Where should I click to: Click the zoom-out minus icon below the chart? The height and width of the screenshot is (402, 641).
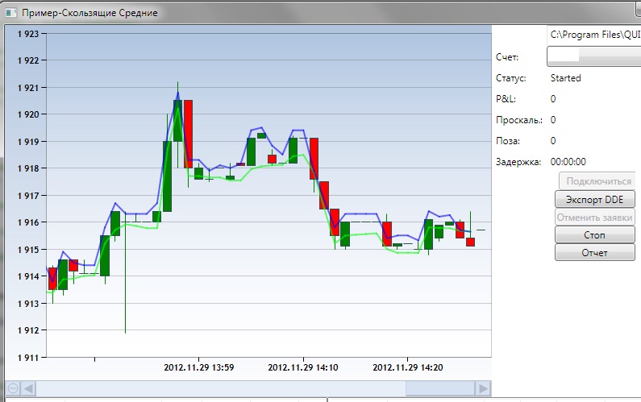[12, 388]
